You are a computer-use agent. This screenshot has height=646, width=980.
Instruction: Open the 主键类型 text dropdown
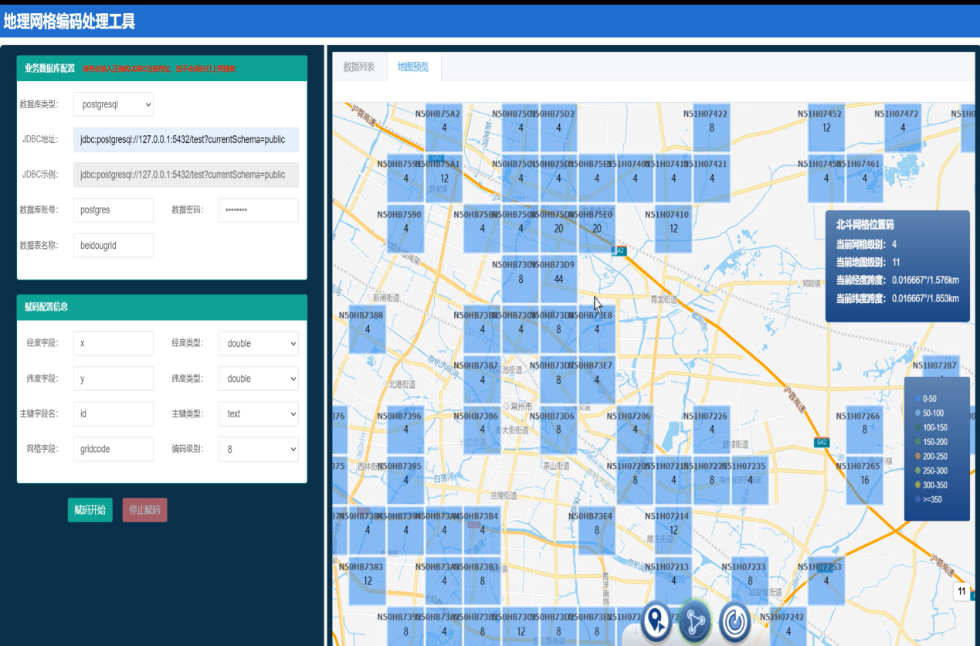pos(258,413)
